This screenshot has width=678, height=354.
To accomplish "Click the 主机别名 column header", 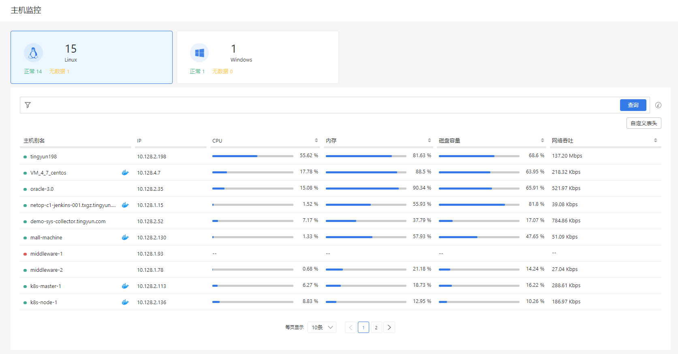I will click(34, 141).
